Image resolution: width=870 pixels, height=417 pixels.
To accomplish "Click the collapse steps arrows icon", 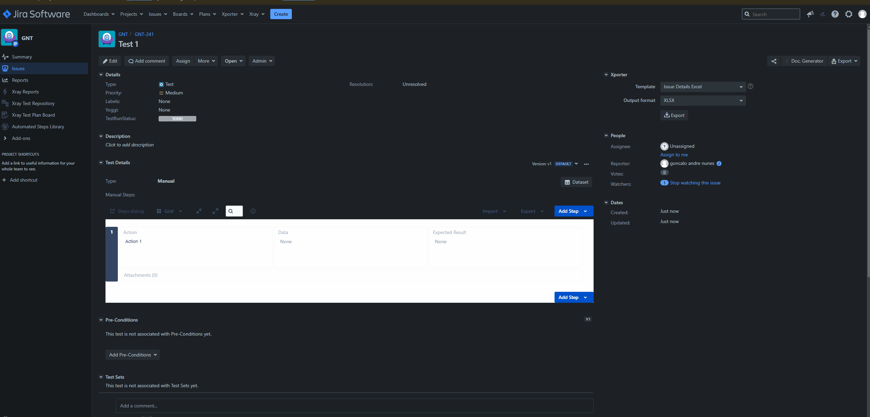I will click(199, 211).
